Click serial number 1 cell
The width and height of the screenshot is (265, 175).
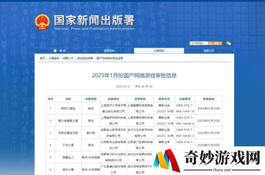pyautogui.click(x=50, y=109)
